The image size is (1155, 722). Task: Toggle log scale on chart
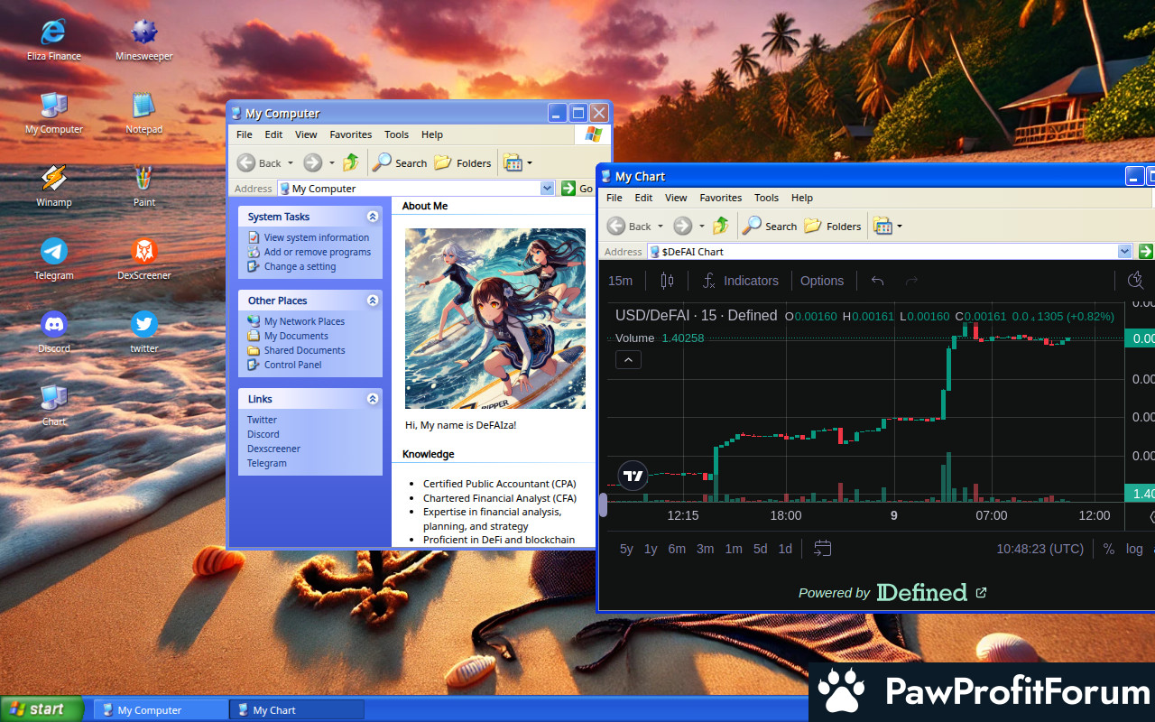1134,549
